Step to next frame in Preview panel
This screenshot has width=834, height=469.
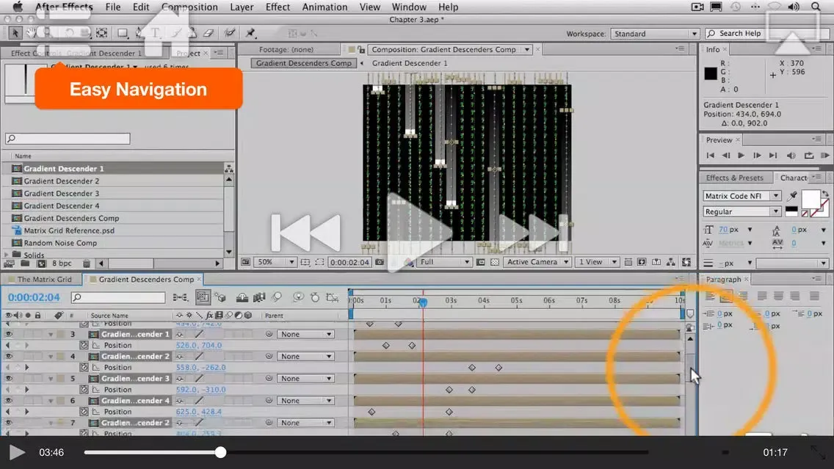point(757,156)
